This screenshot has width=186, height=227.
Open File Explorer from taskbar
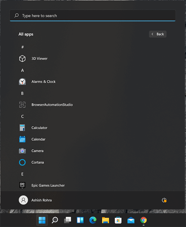[x=106, y=220]
